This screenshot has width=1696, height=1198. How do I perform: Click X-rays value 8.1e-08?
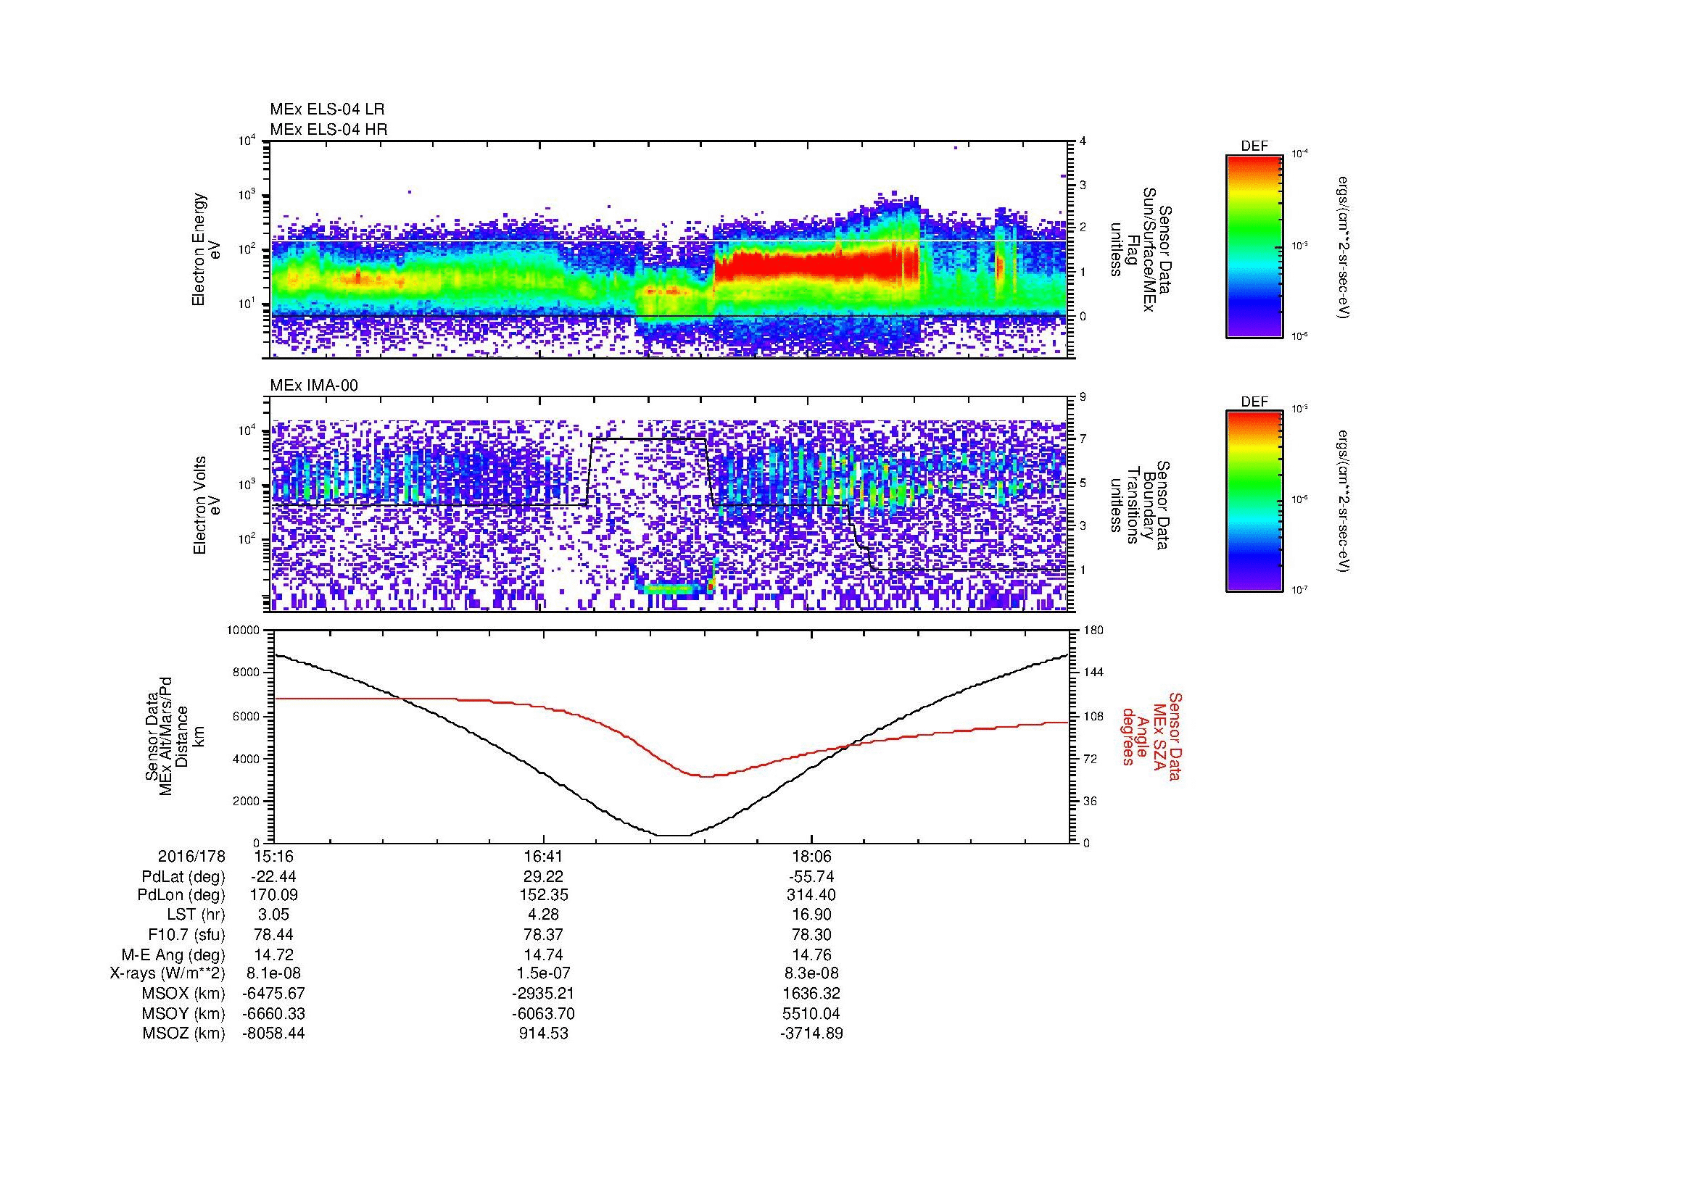coord(274,974)
